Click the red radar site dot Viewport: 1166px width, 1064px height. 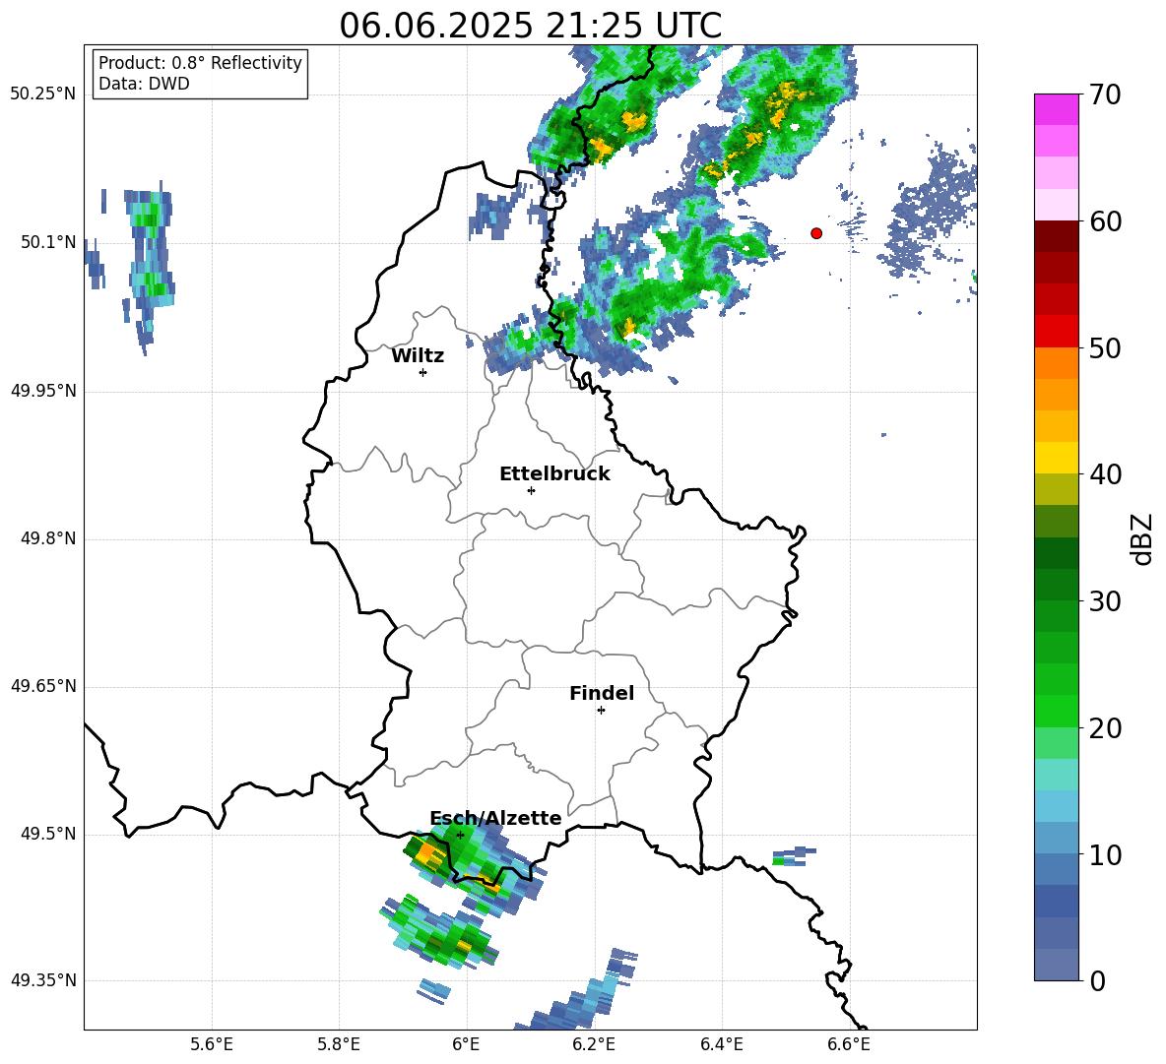[x=815, y=233]
